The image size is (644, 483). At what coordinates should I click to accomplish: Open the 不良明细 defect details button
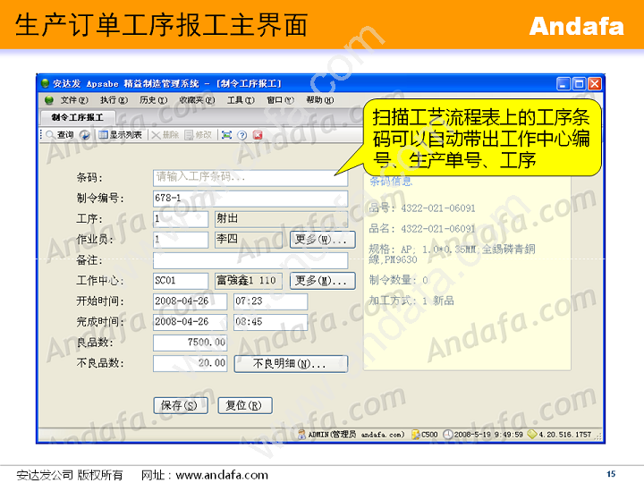click(x=291, y=364)
